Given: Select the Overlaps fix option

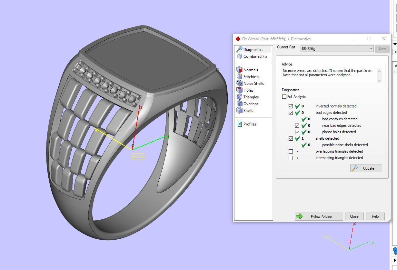Looking at the screenshot, I should coord(251,104).
